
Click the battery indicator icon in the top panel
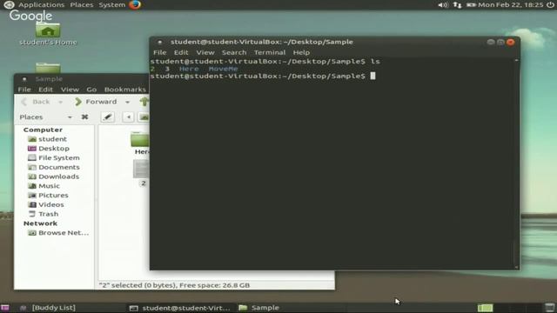click(x=471, y=4)
